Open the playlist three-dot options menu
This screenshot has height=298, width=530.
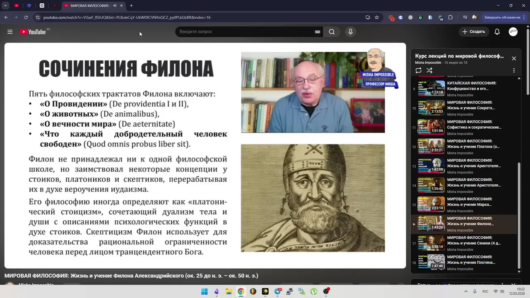tap(514, 71)
